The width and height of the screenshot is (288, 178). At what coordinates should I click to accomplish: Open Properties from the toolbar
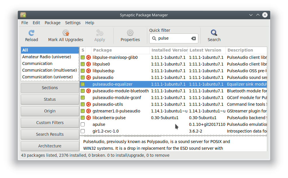tap(130, 33)
